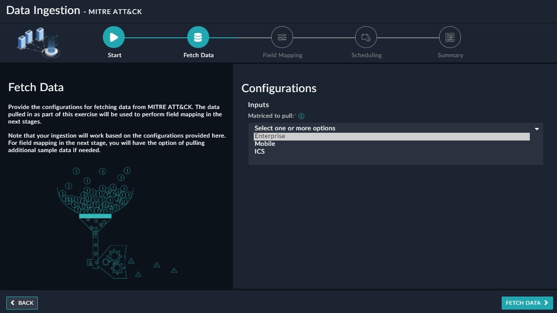Choose the Mobile matrix option

265,144
